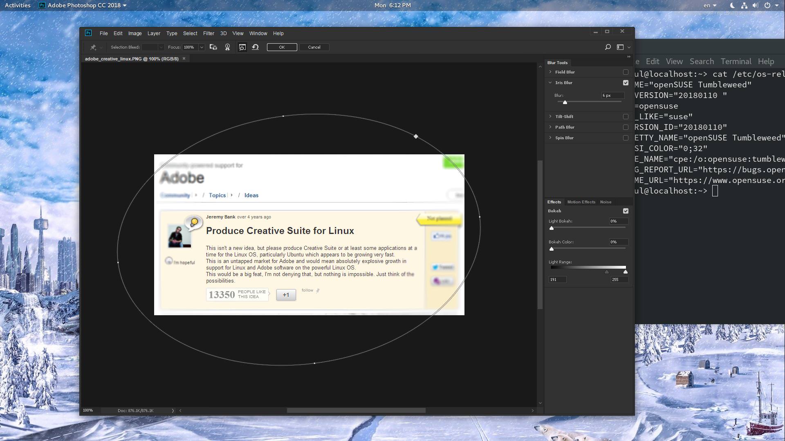Image resolution: width=785 pixels, height=441 pixels.
Task: Click the volume speaker icon
Action: point(756,5)
